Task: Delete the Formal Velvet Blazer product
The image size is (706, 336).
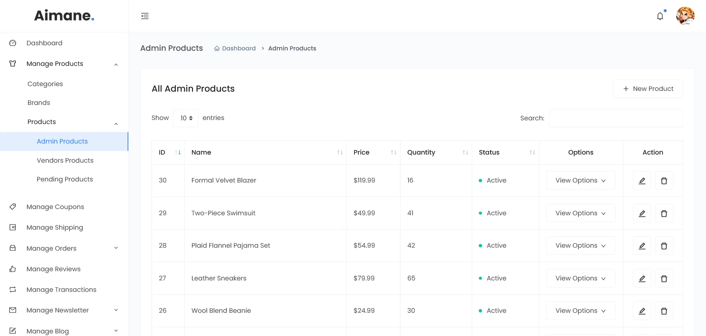Action: coord(664,180)
